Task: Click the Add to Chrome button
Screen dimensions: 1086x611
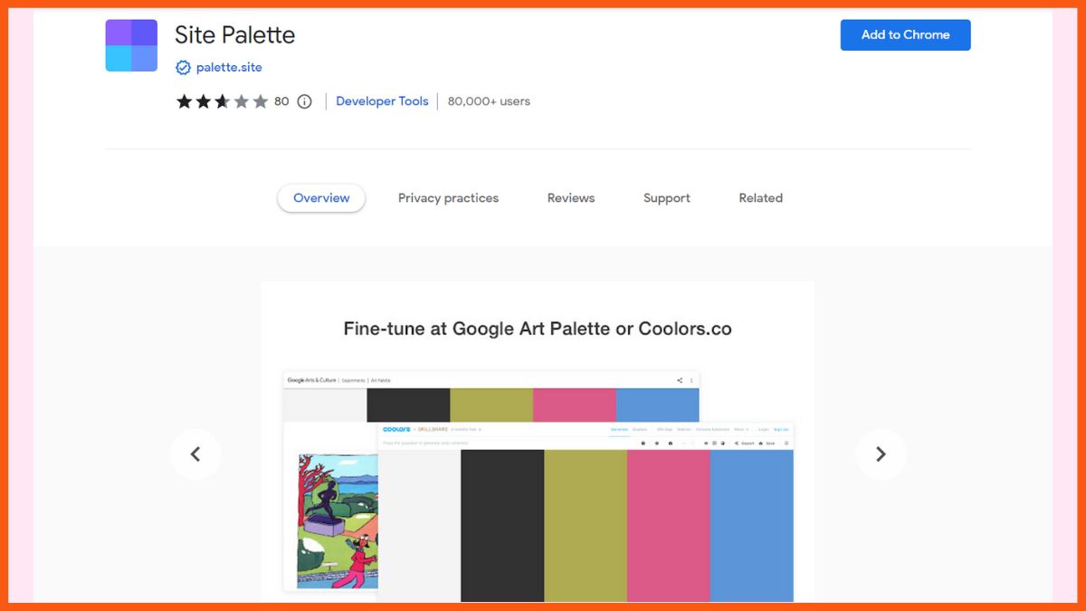Action: coord(905,34)
